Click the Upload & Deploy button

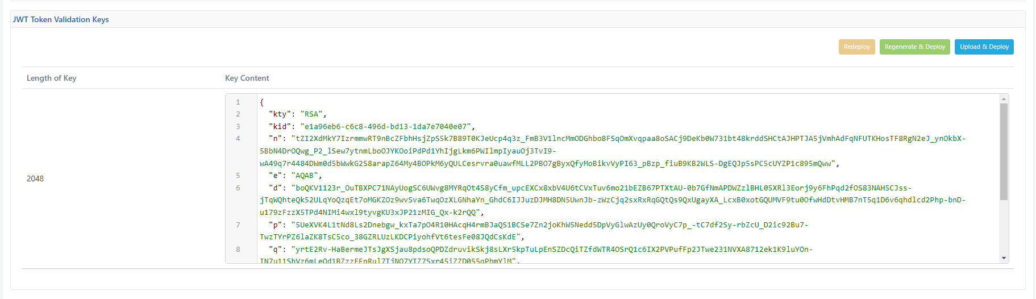tap(984, 47)
